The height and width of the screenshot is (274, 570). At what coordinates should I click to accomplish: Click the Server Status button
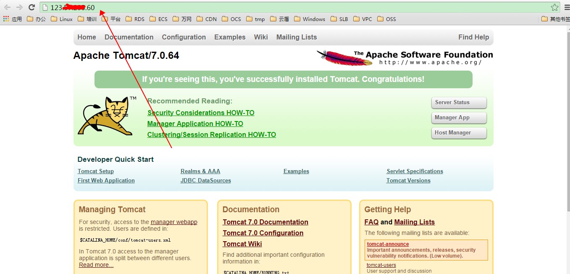pyautogui.click(x=459, y=103)
